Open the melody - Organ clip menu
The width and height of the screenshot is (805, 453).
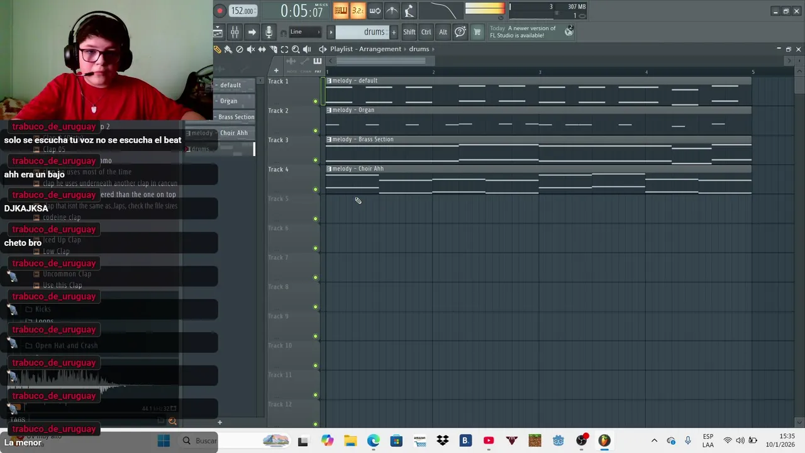[329, 110]
